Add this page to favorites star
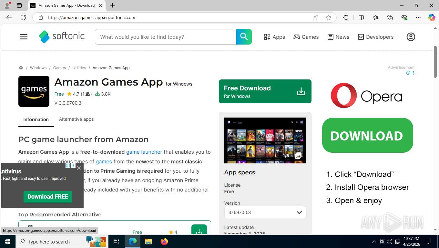Image resolution: width=439 pixels, height=248 pixels. (x=329, y=17)
